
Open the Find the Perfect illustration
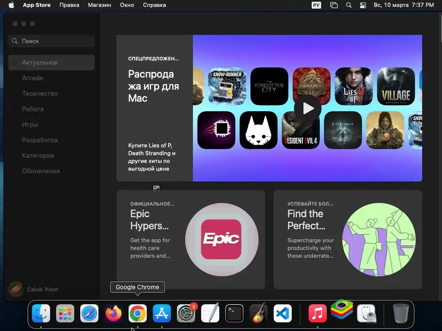point(379,240)
